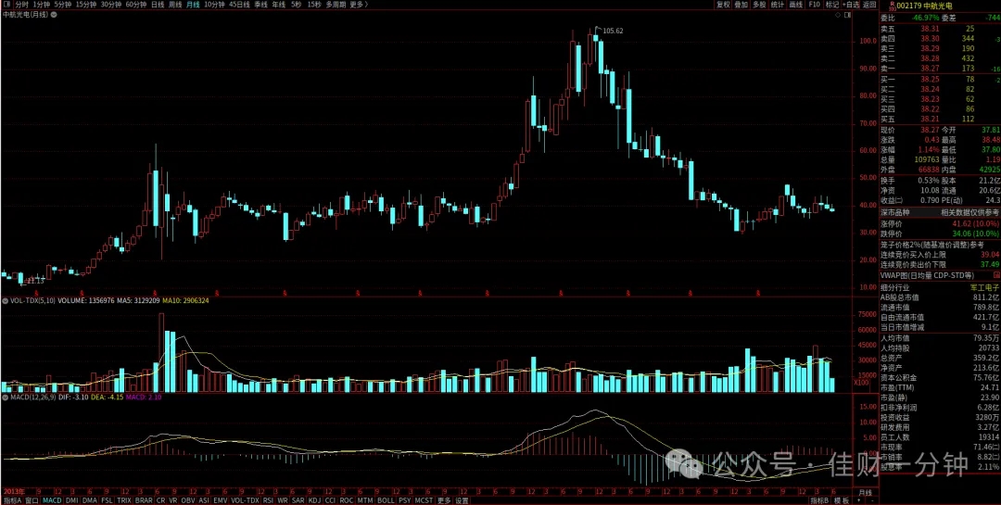Viewport: 1001px width, 505px height.
Task: Click the 返回 back button
Action: [869, 5]
